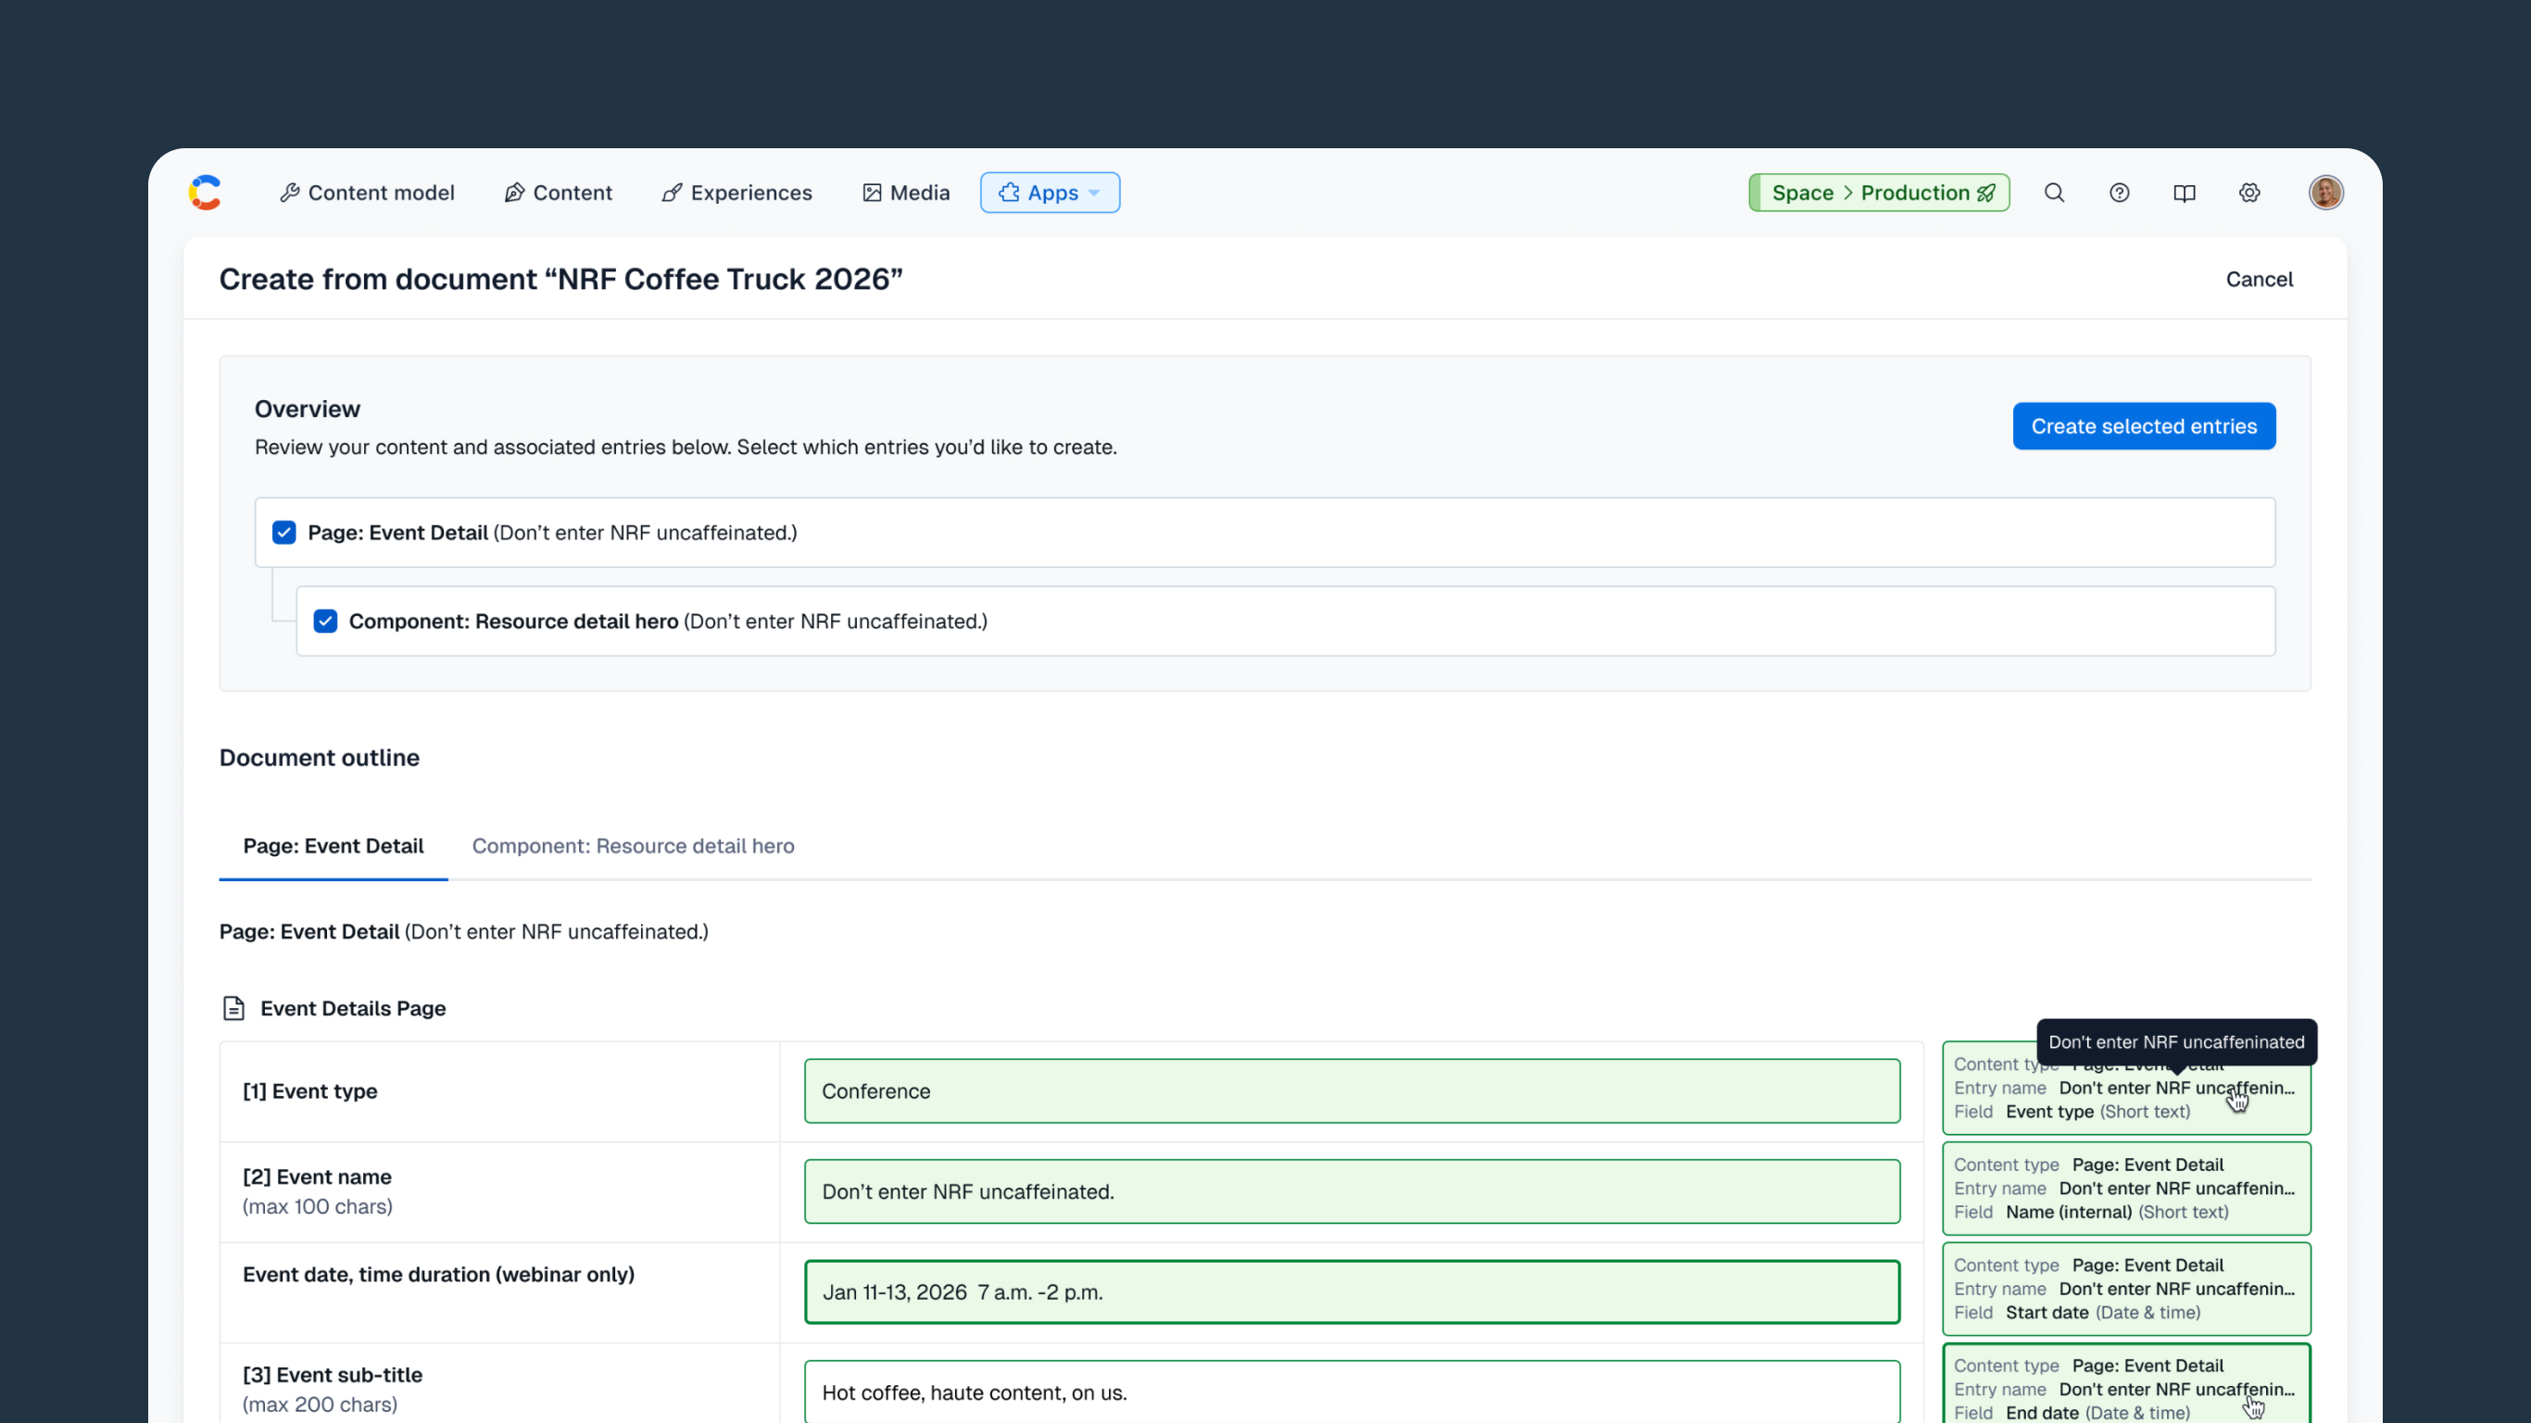Viewport: 2531px width, 1423px height.
Task: Uncheck the Page: Event Detail entry
Action: tap(283, 532)
